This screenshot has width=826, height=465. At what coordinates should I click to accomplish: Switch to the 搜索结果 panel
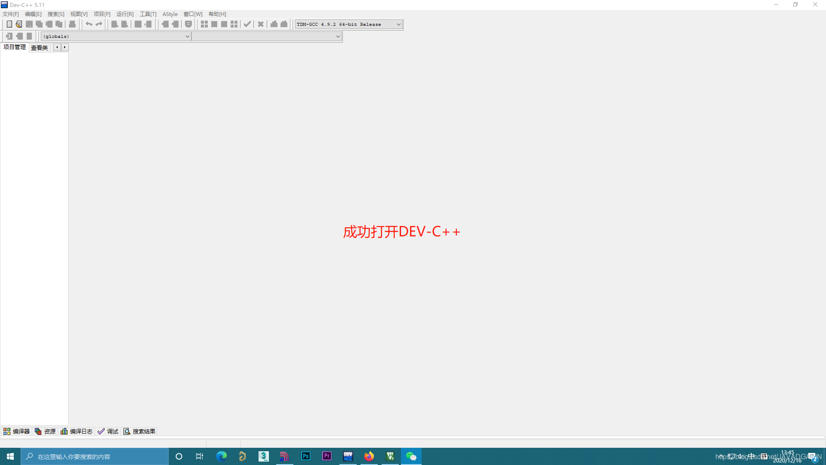coord(139,431)
